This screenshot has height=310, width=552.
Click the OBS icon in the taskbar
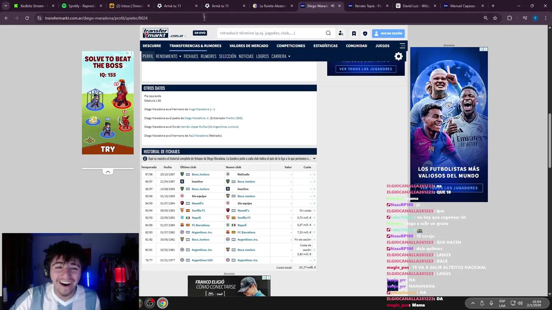coord(150,303)
